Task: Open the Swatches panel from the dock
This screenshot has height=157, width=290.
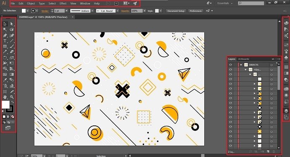Action: (x=286, y=45)
